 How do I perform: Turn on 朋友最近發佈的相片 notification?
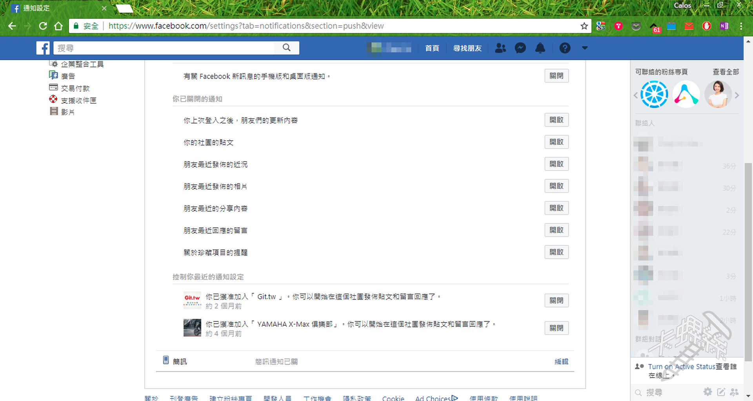[556, 186]
